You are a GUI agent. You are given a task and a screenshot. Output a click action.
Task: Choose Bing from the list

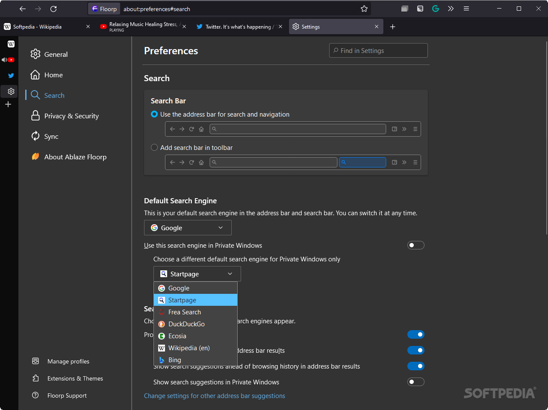pyautogui.click(x=195, y=360)
